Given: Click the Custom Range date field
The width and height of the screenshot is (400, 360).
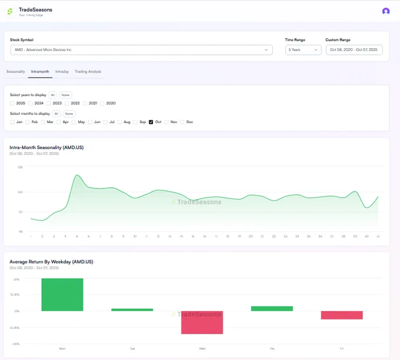Looking at the screenshot, I should [x=354, y=50].
